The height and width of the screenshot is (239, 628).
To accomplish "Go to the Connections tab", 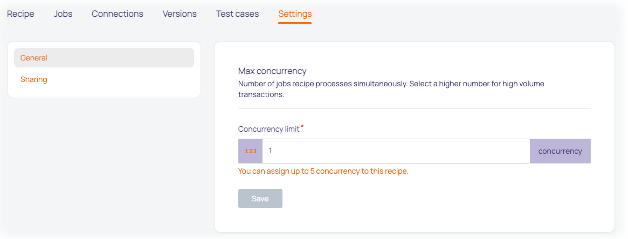I will coord(118,13).
